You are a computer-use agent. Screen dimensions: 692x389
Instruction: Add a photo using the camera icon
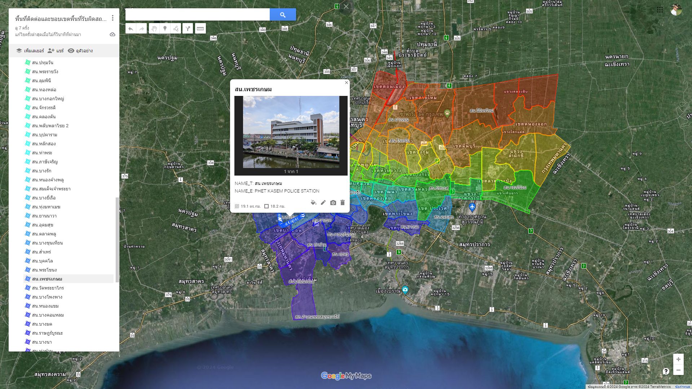tap(333, 203)
